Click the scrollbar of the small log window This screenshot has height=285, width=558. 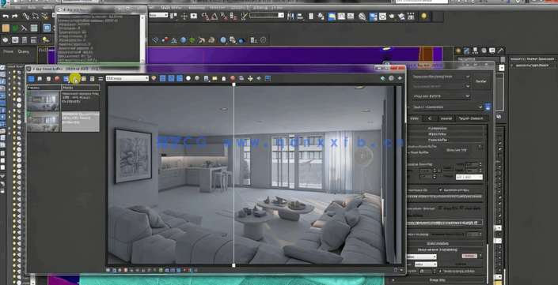(142, 38)
